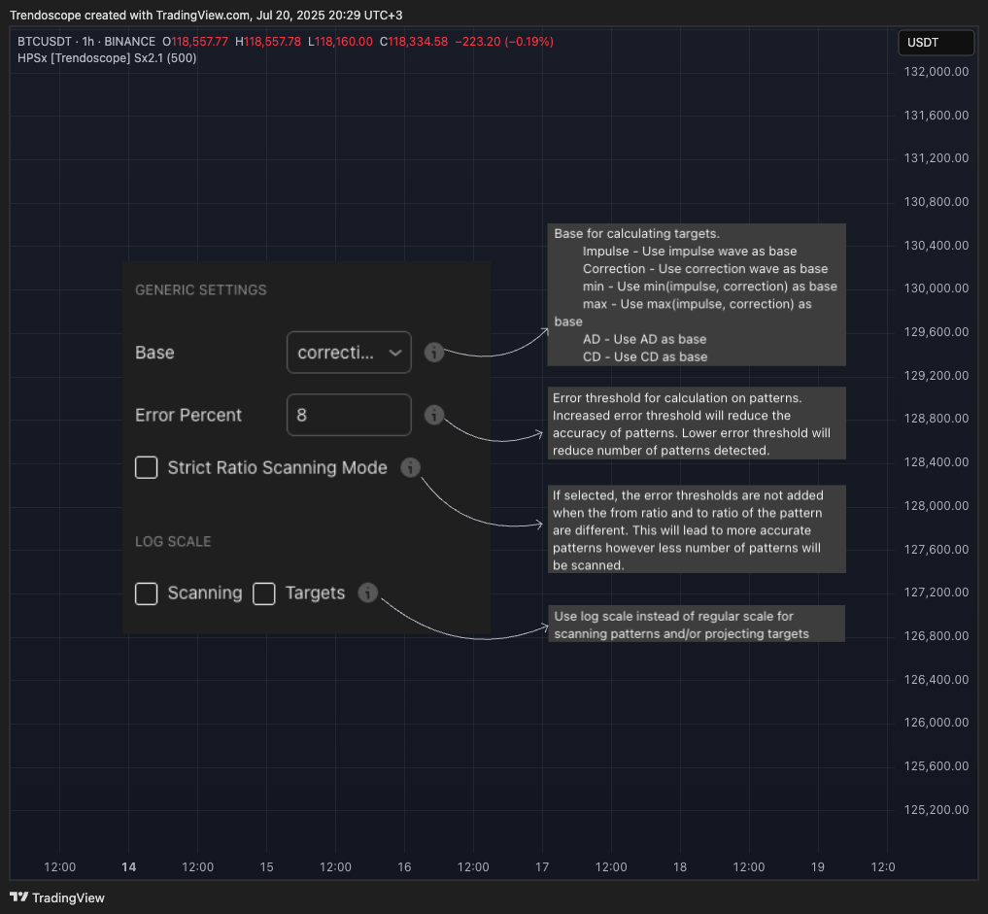988x914 pixels.
Task: Click the TradingView logo at bottom left
Action: click(x=57, y=897)
